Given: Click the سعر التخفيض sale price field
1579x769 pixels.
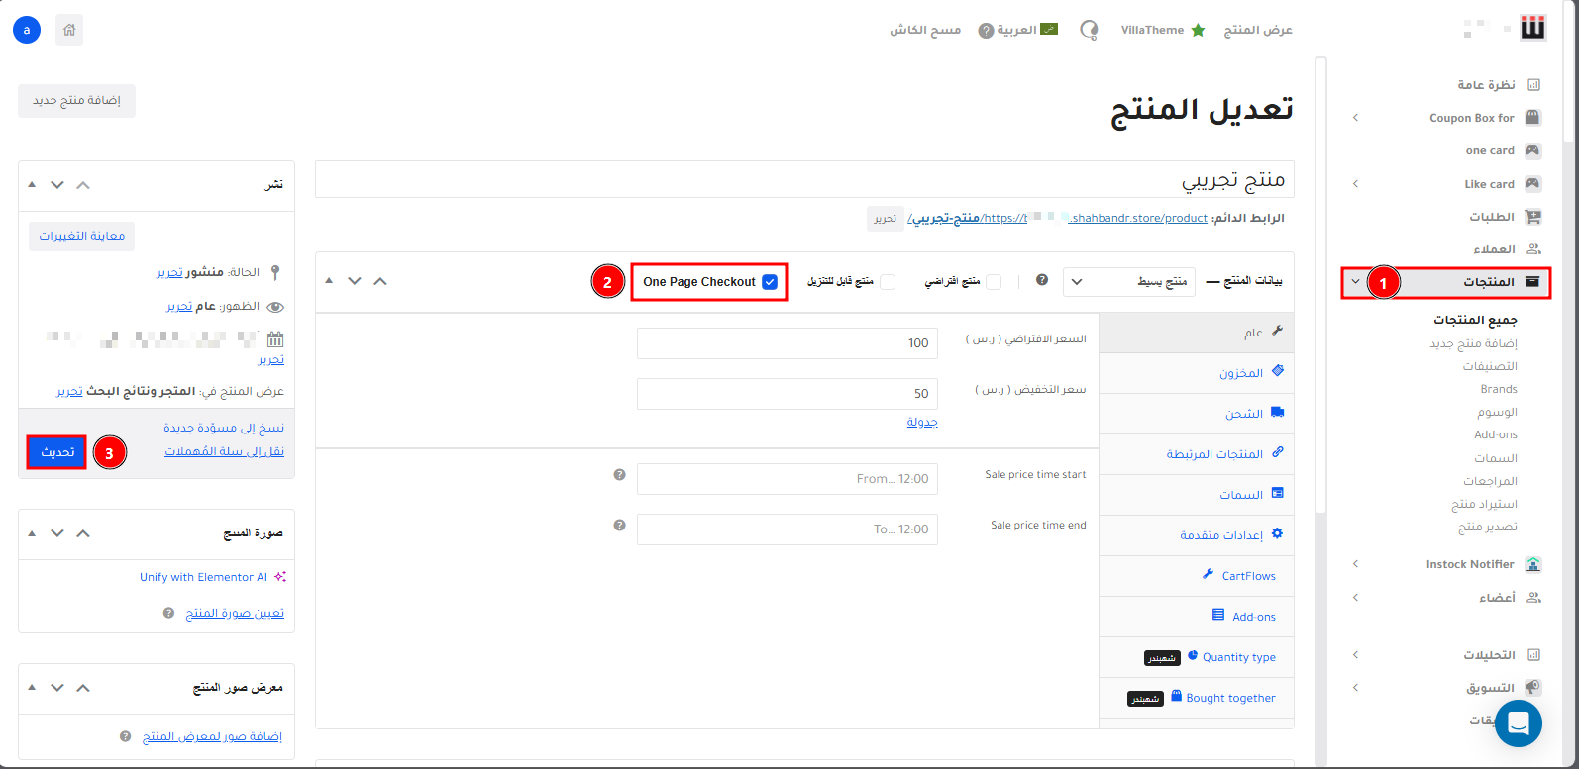Looking at the screenshot, I should pos(787,394).
